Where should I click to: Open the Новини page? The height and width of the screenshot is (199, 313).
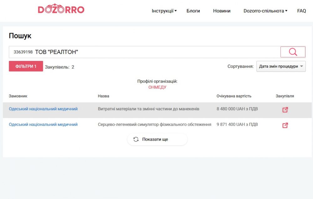tap(222, 11)
